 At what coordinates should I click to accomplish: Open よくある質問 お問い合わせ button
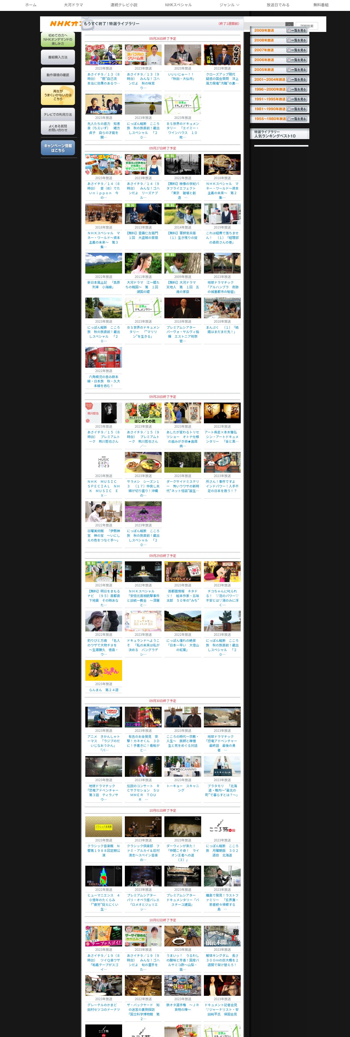pos(58,128)
